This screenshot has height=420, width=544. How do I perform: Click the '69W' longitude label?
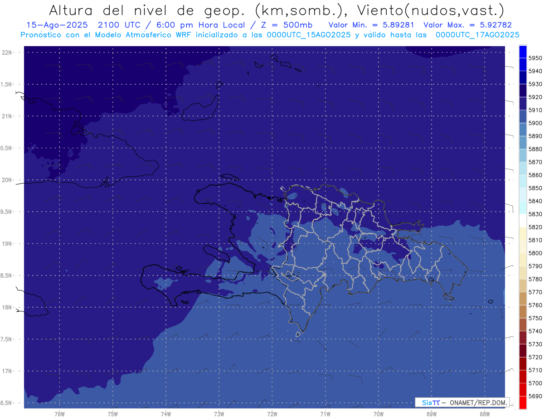432,414
